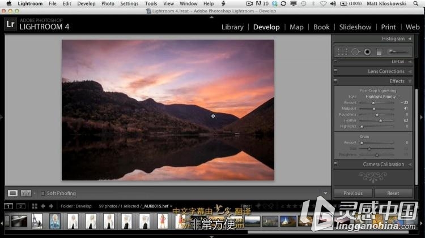The image size is (425, 238).
Task: Open the Develop menu in menu bar
Action: [86, 3]
